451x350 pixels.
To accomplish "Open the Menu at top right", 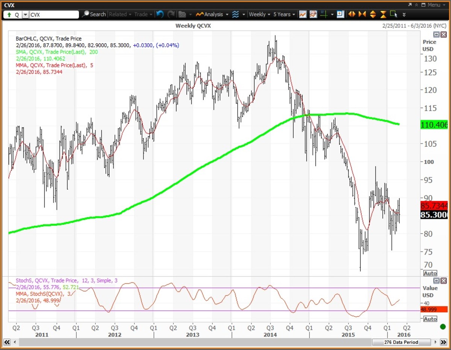I will point(434,5).
